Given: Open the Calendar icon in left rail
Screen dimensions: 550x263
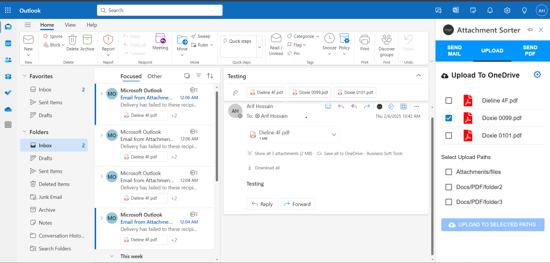Looking at the screenshot, I should pyautogui.click(x=8, y=44).
